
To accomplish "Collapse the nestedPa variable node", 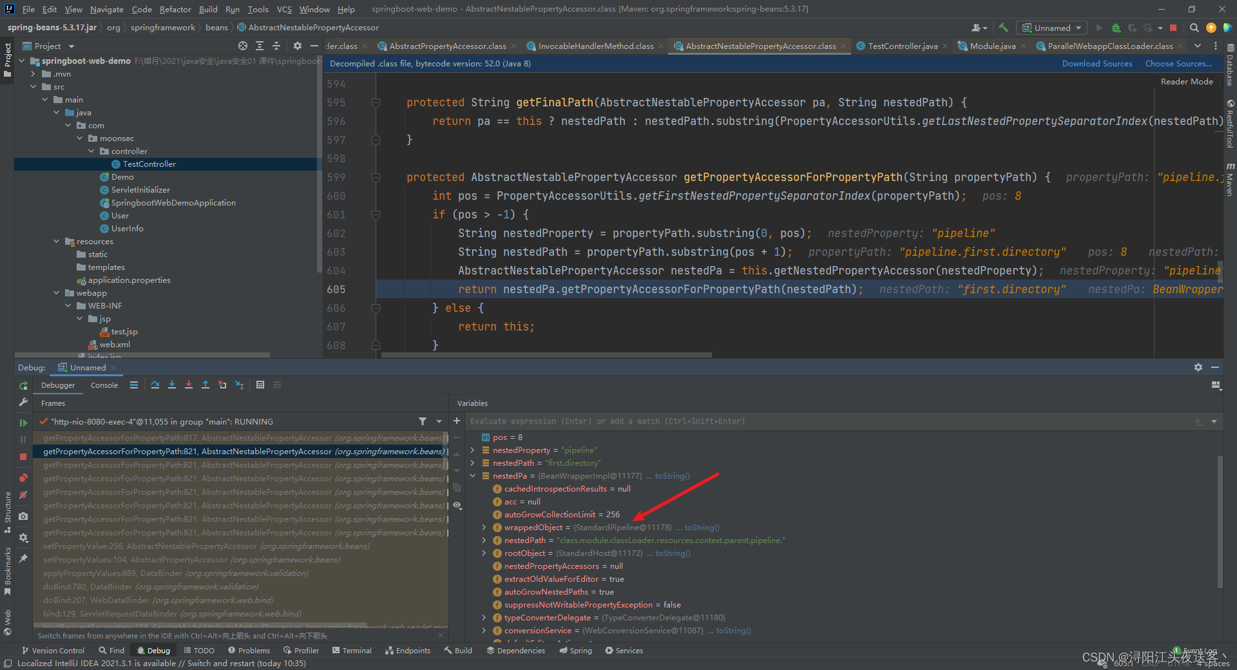I will (473, 476).
